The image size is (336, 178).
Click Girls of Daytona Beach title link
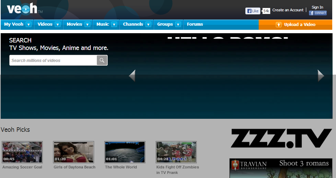pos(75,167)
